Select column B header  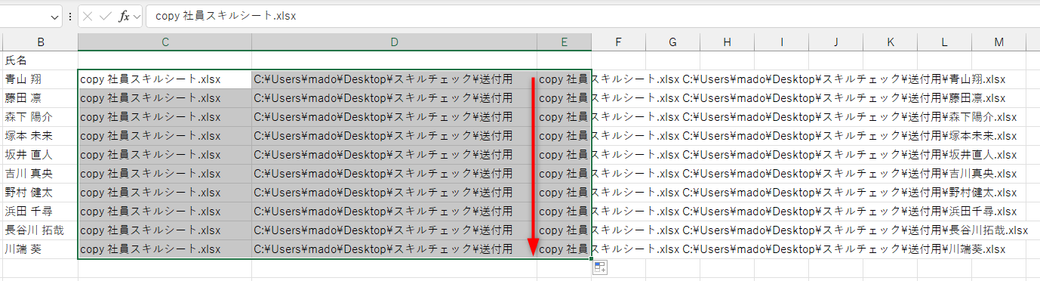(40, 42)
